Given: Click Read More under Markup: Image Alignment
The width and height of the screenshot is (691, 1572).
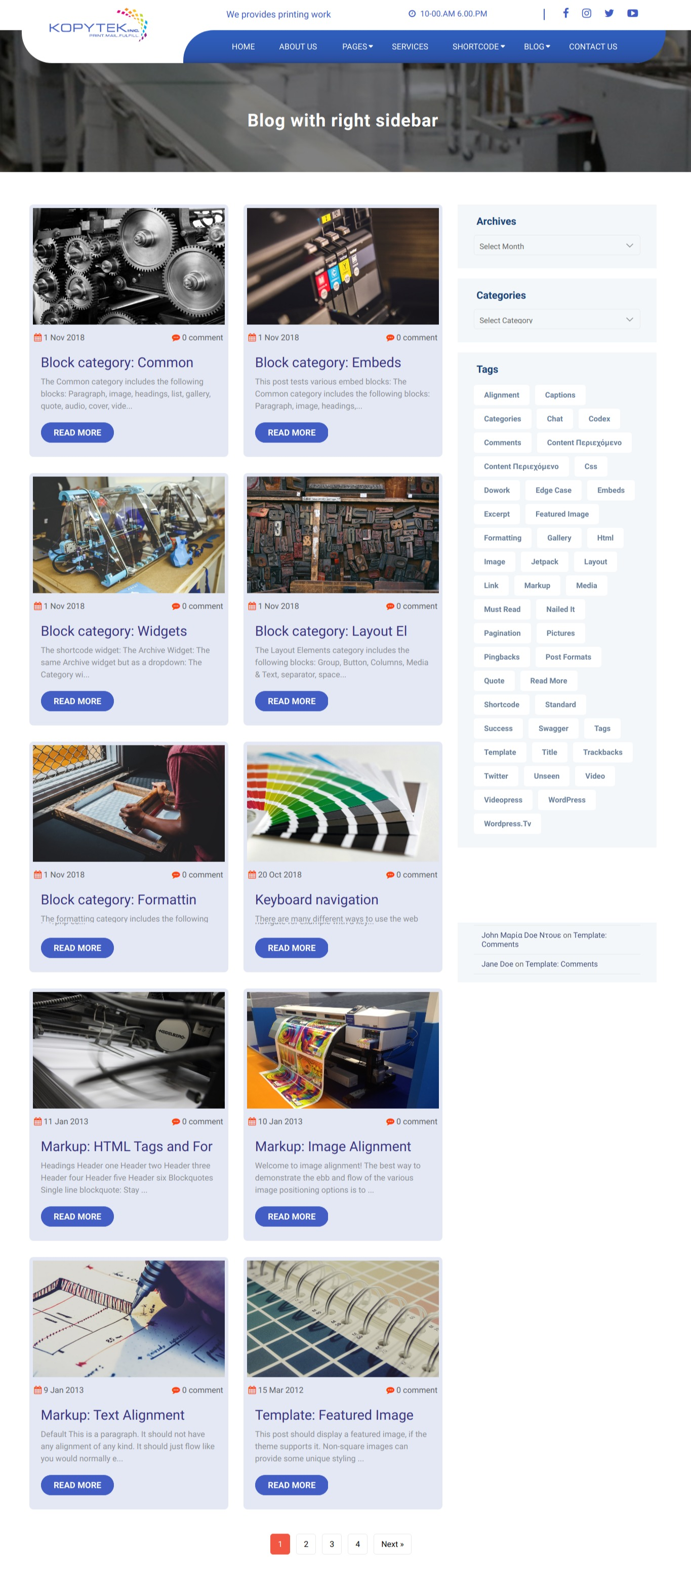Looking at the screenshot, I should (x=291, y=1216).
